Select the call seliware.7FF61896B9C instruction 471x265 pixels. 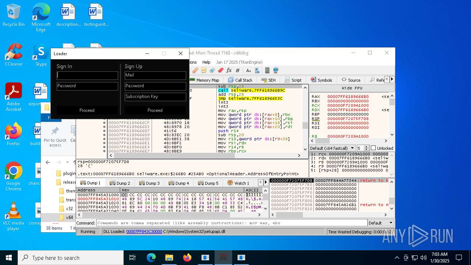251,90
